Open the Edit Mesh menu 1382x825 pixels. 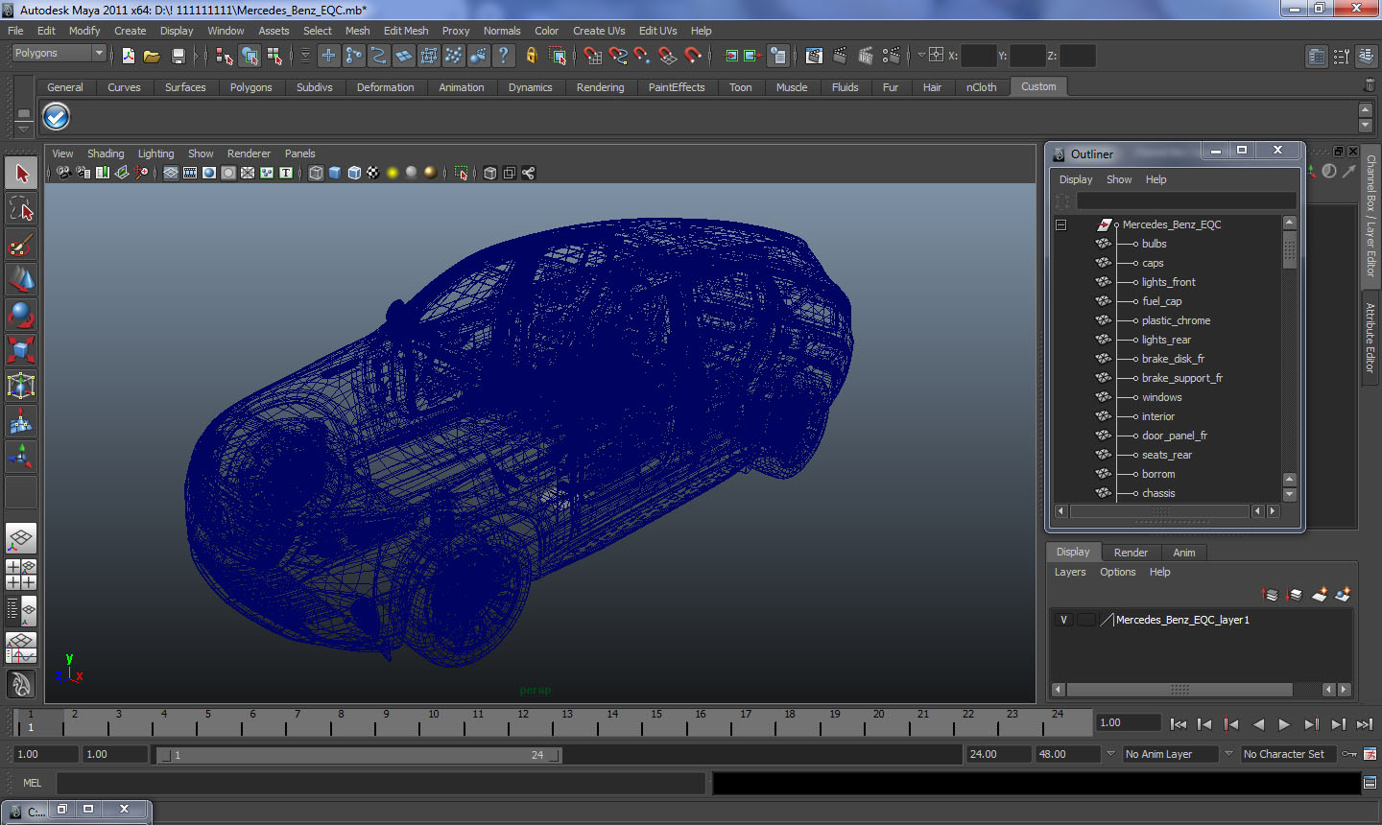tap(406, 31)
